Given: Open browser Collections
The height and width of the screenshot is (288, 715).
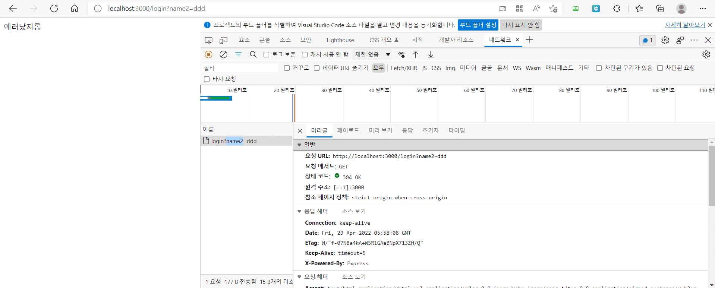Looking at the screenshot, I should tap(660, 8).
